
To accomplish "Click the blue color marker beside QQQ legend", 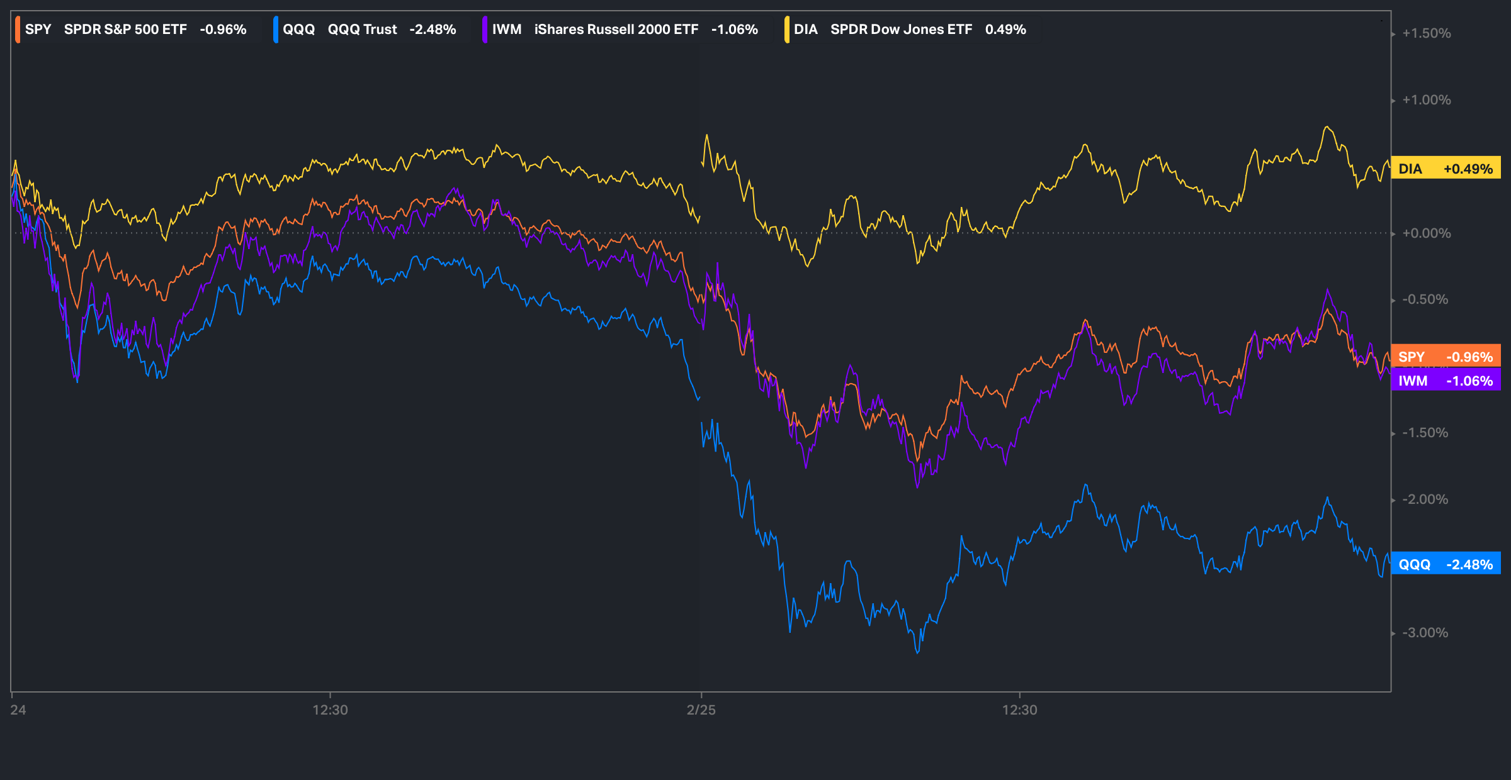I will (x=276, y=30).
